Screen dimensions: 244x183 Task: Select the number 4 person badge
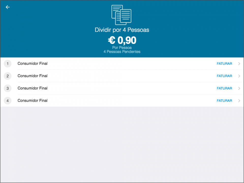tap(8, 101)
